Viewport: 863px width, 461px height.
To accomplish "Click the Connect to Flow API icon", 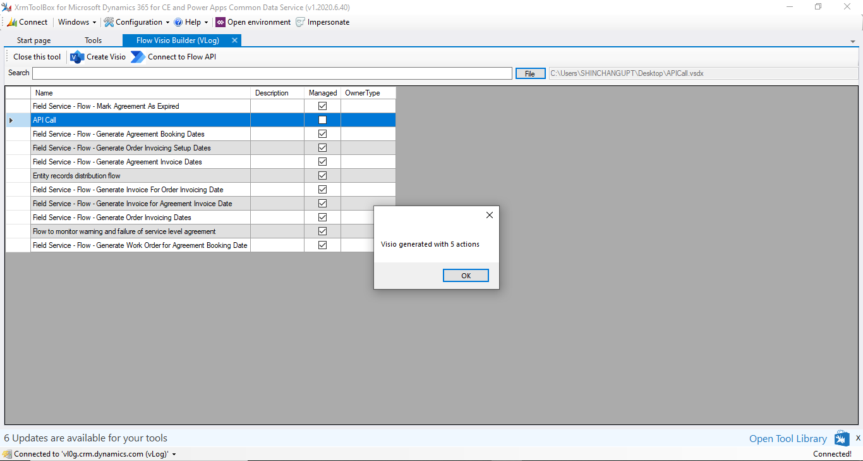I will [x=138, y=56].
